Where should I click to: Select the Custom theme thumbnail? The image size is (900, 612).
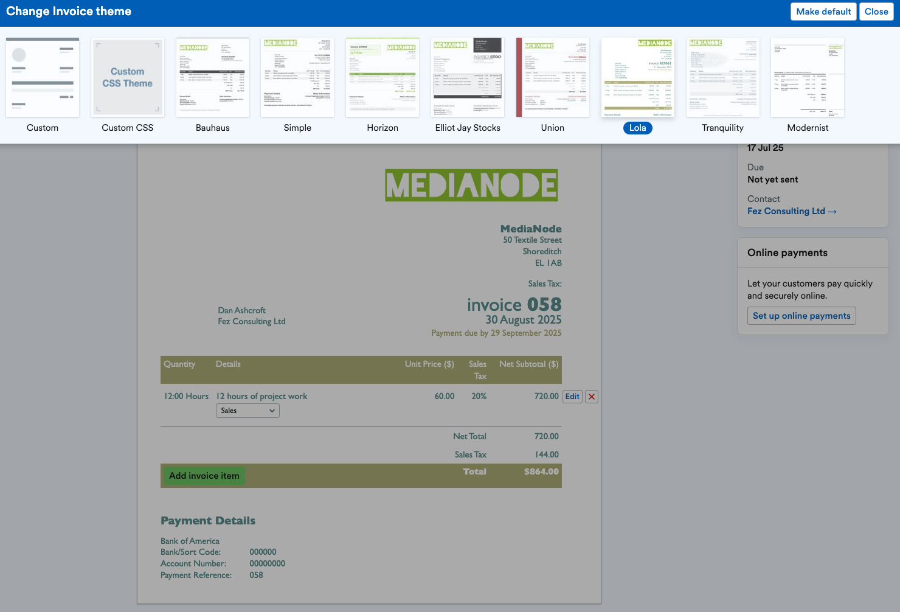[x=43, y=77]
